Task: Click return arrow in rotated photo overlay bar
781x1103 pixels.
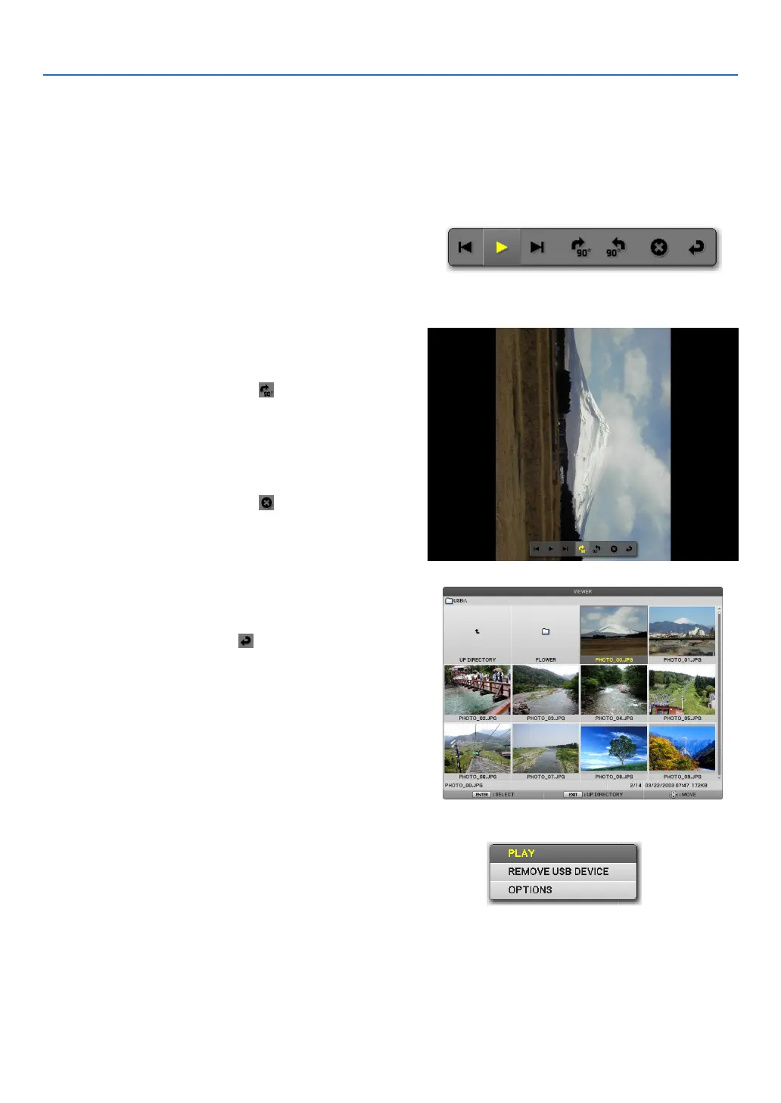Action: point(628,549)
